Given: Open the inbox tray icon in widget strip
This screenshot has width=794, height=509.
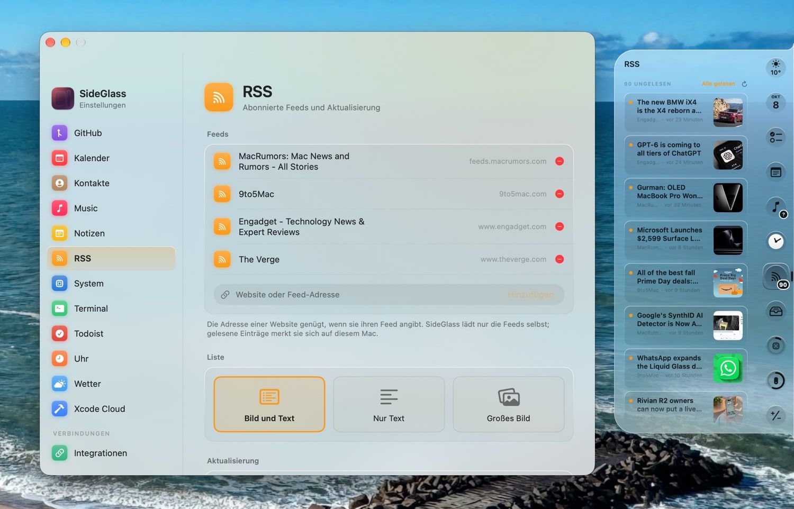Looking at the screenshot, I should point(776,311).
